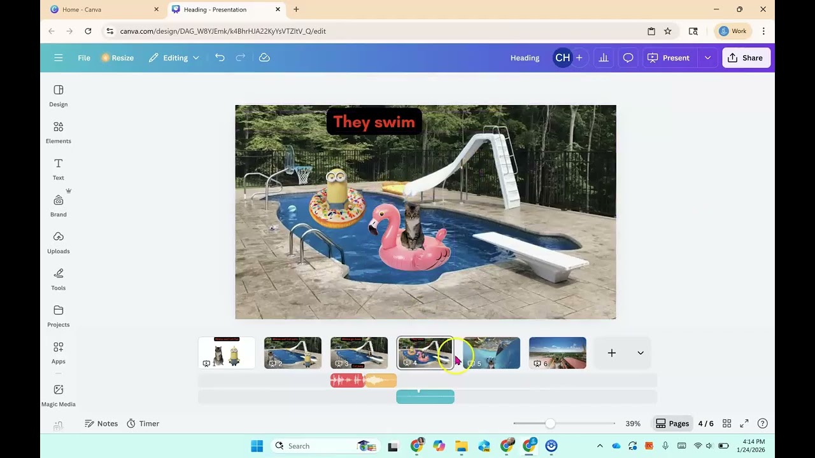Open Copilot from taskbar

point(439,446)
